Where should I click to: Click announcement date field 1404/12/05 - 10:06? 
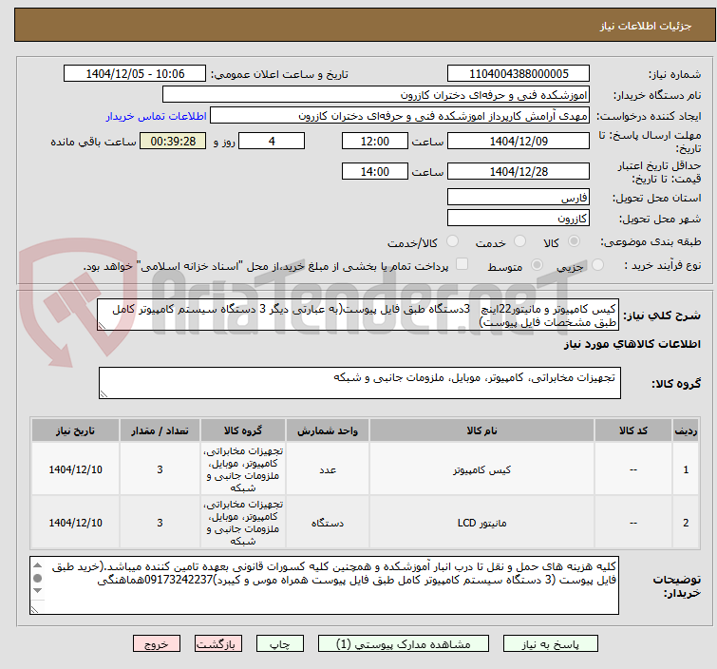pyautogui.click(x=135, y=74)
